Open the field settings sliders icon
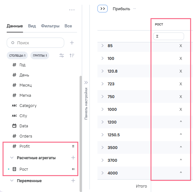Image resolution: width=193 pixels, height=192 pixels. (62, 55)
